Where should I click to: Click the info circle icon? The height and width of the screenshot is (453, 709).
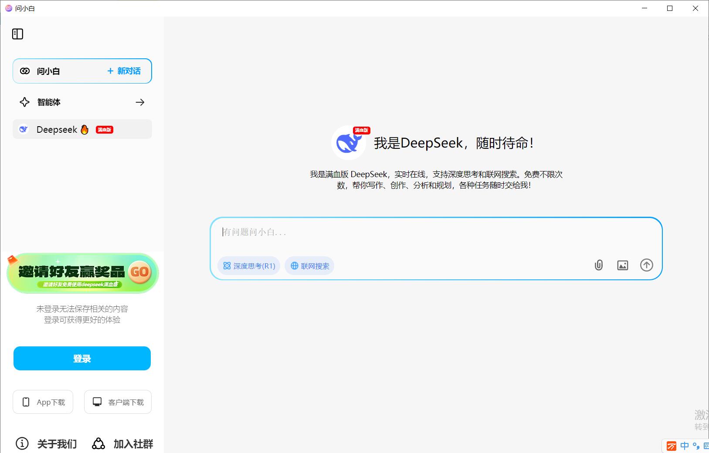click(x=22, y=443)
